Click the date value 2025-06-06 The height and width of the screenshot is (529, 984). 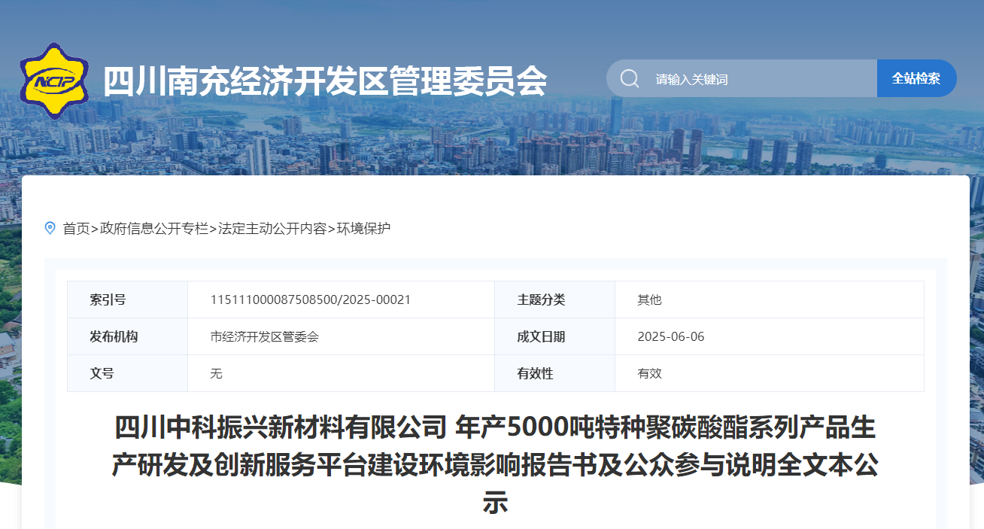[x=671, y=336]
